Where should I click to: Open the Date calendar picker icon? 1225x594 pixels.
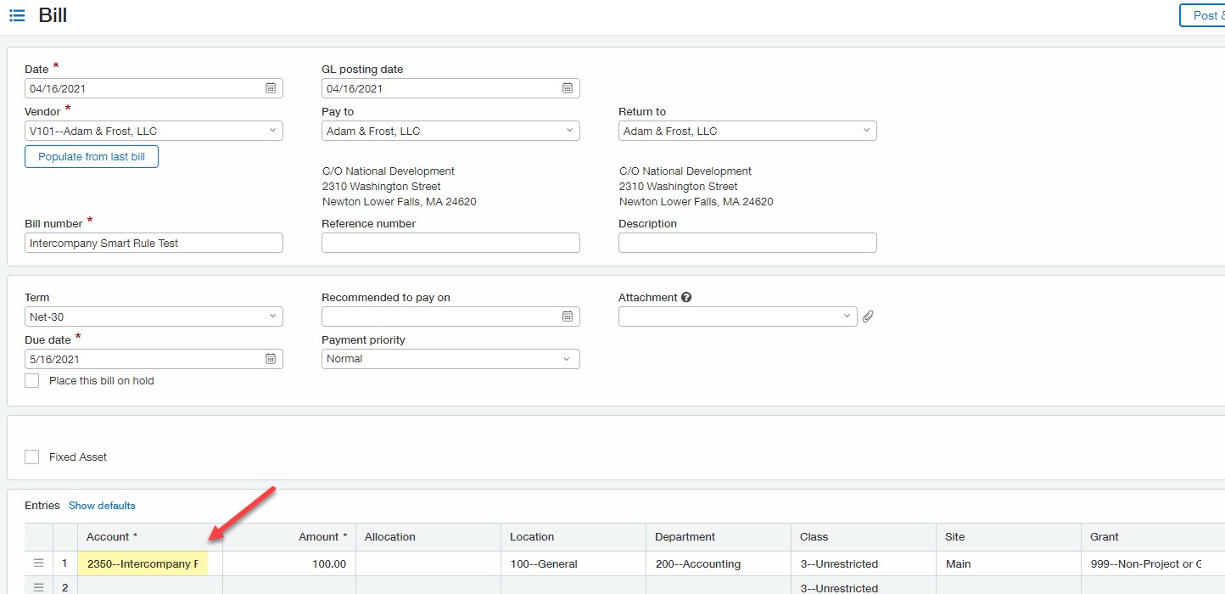coord(271,88)
